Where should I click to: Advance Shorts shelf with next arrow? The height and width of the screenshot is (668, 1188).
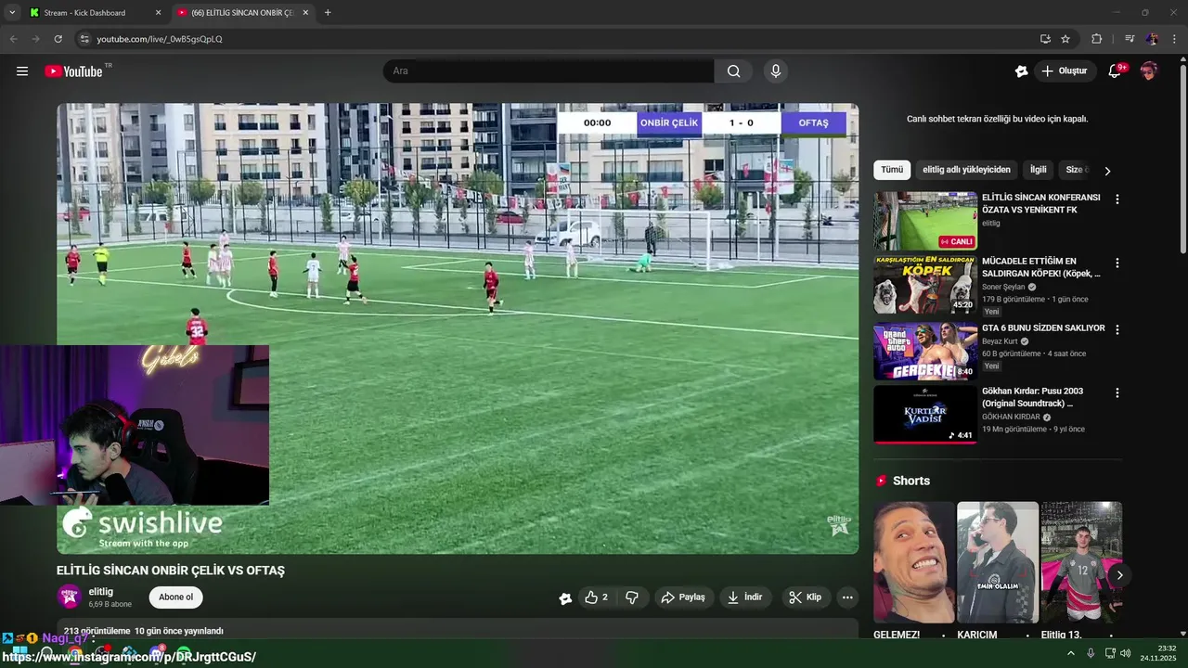pos(1119,575)
